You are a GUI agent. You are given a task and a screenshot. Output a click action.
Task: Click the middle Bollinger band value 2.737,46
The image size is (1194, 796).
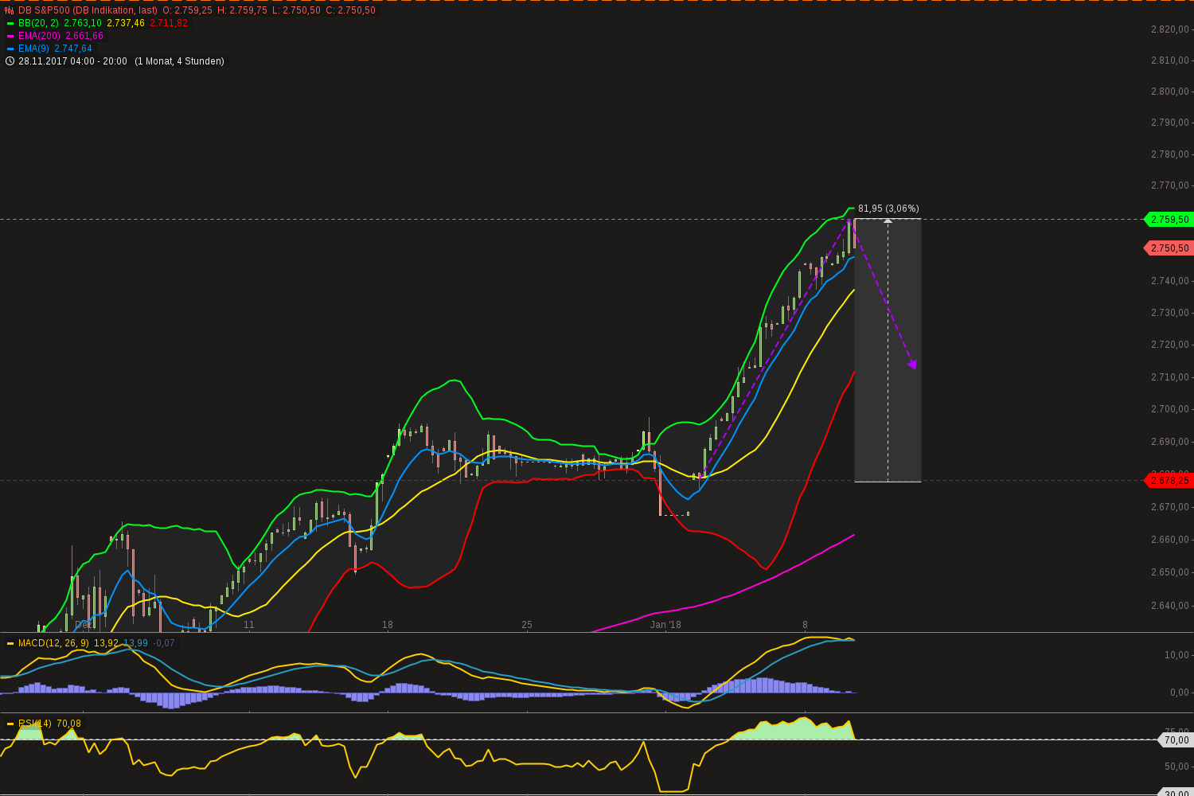click(126, 23)
